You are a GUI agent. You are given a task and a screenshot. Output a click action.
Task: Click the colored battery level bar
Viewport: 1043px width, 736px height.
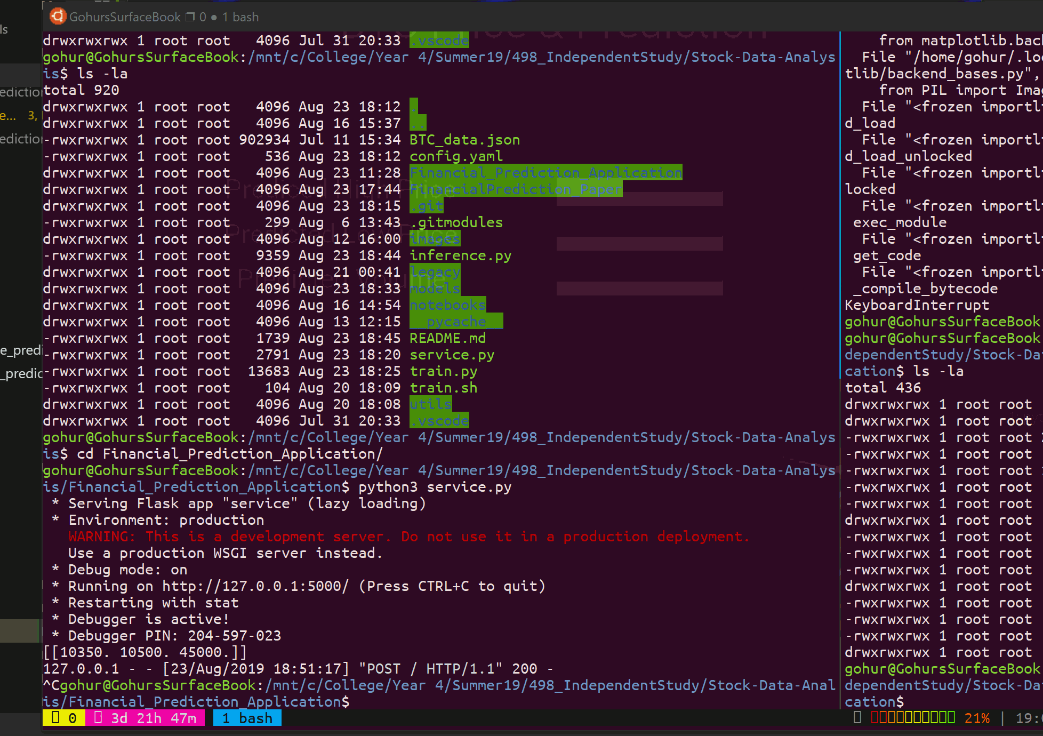pyautogui.click(x=913, y=718)
